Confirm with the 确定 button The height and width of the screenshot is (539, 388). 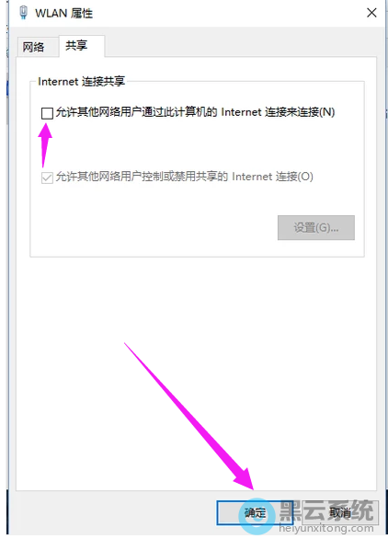(255, 513)
